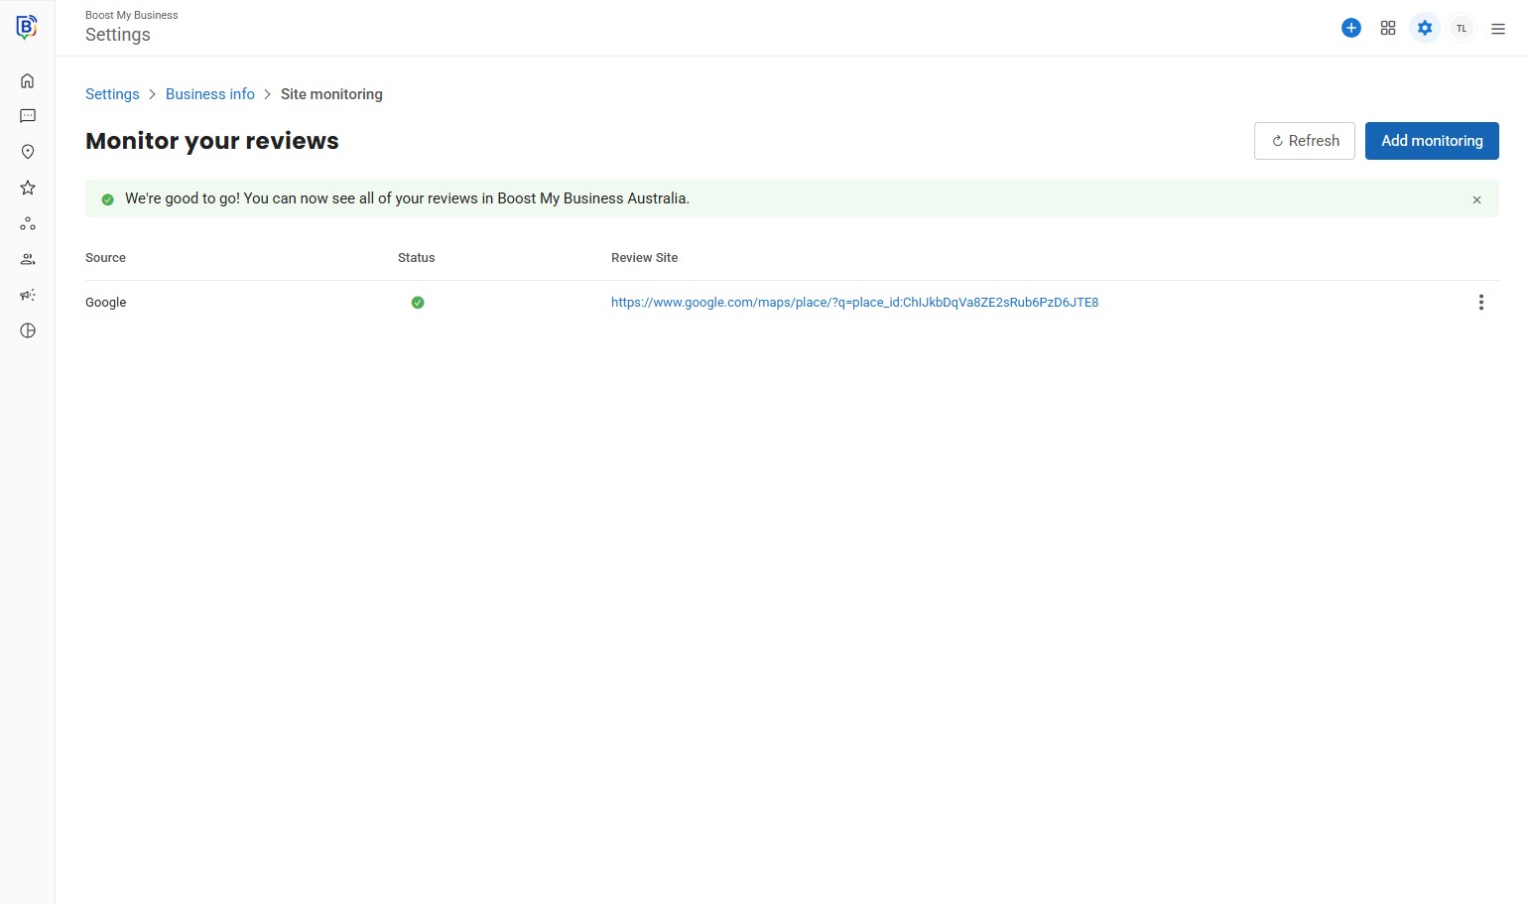This screenshot has height=904, width=1529.
Task: Open the hamburger menu in top right
Action: 1497,29
